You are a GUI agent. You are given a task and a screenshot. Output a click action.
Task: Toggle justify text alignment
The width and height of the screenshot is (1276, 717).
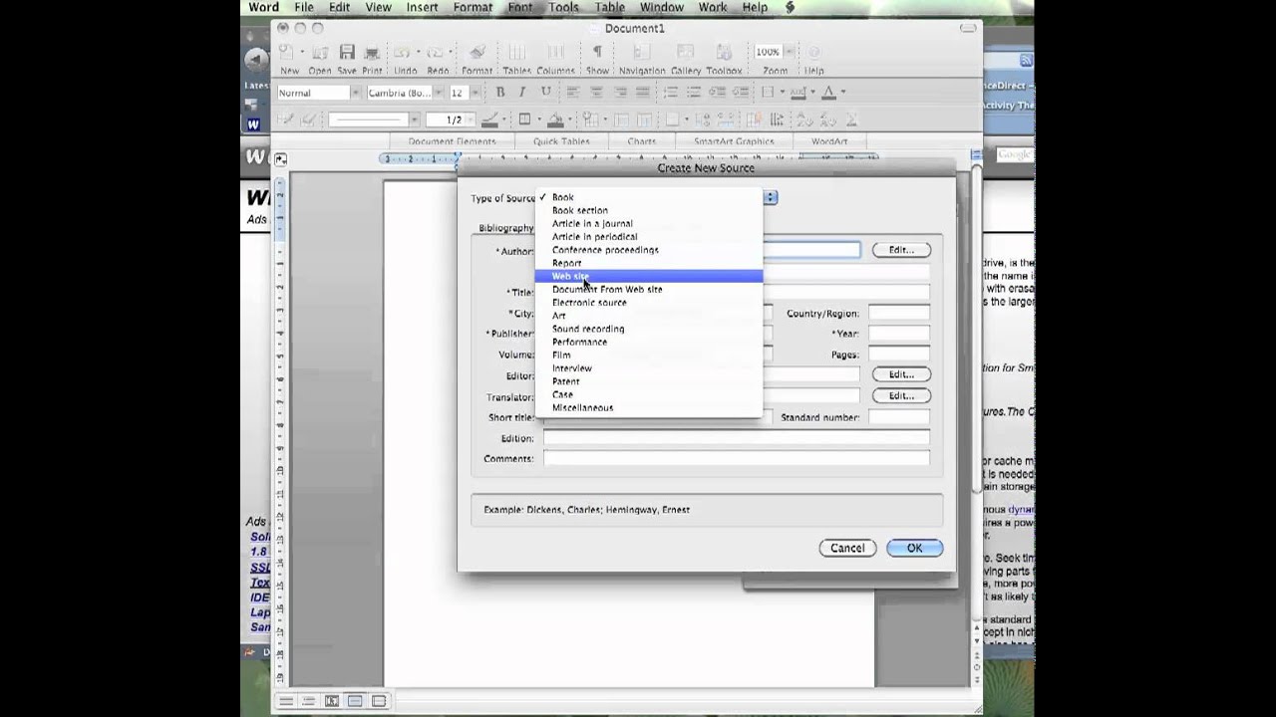pos(643,92)
